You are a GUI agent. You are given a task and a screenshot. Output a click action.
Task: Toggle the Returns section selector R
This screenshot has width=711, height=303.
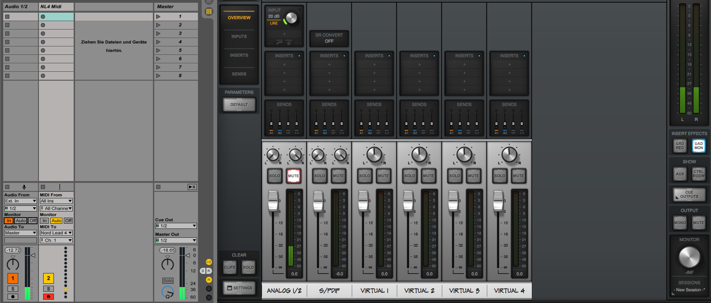coord(209,271)
